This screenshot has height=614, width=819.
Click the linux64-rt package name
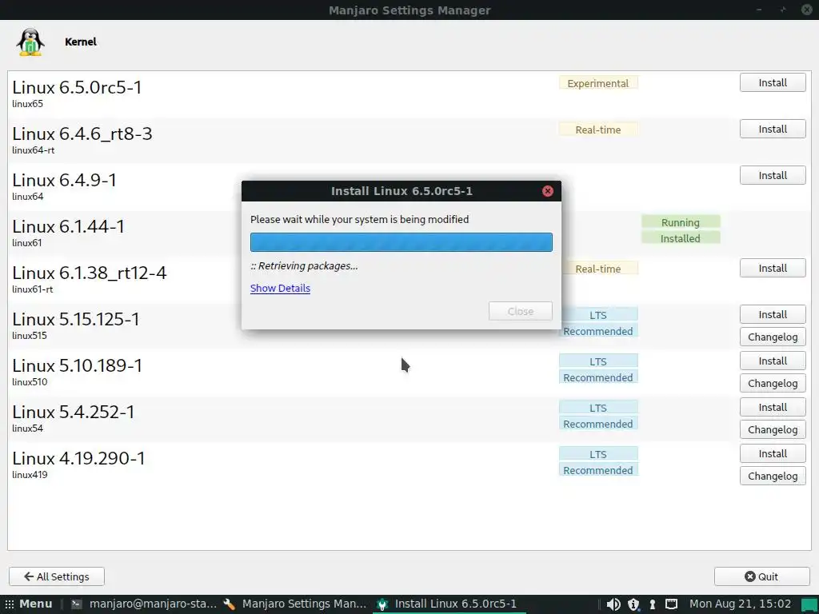pyautogui.click(x=34, y=150)
